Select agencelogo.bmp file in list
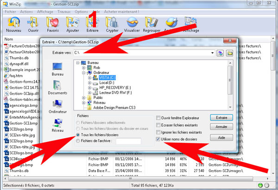 [21, 105]
